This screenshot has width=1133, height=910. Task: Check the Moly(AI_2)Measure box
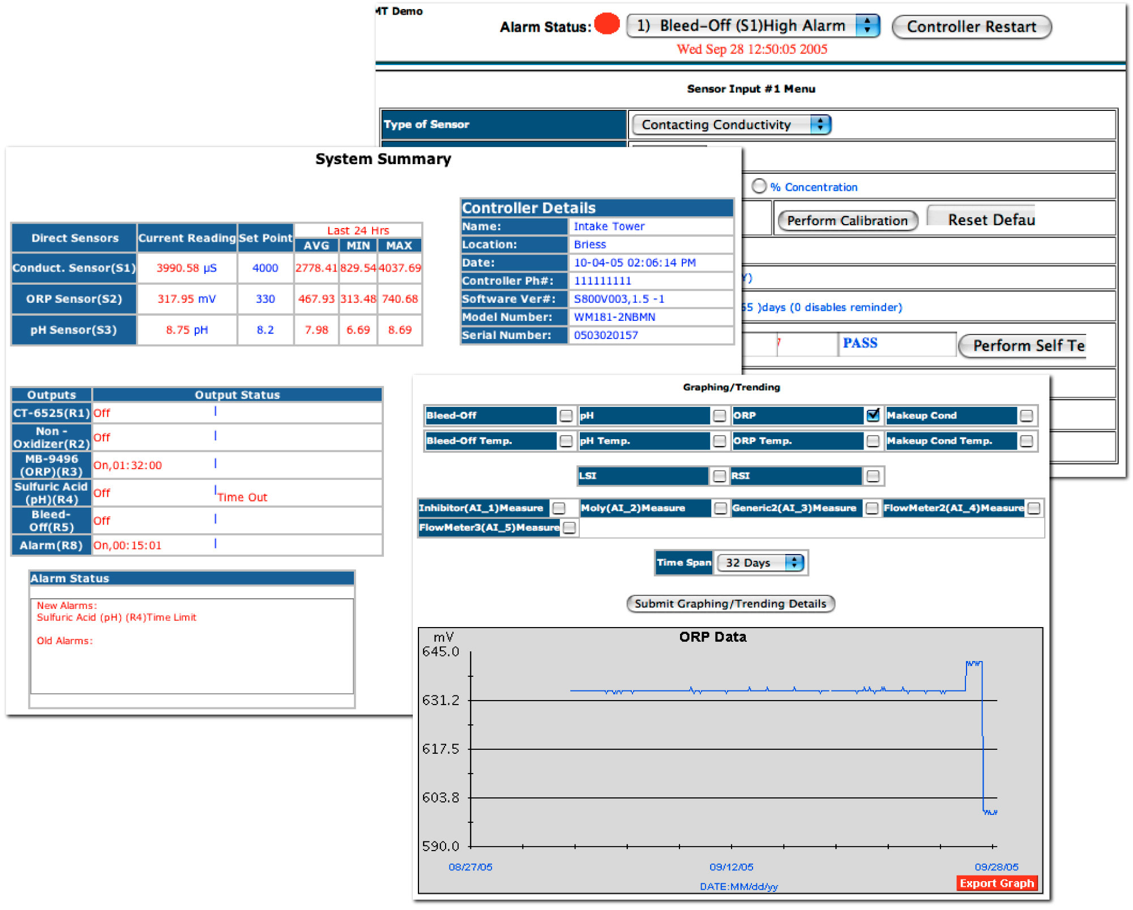pos(720,508)
